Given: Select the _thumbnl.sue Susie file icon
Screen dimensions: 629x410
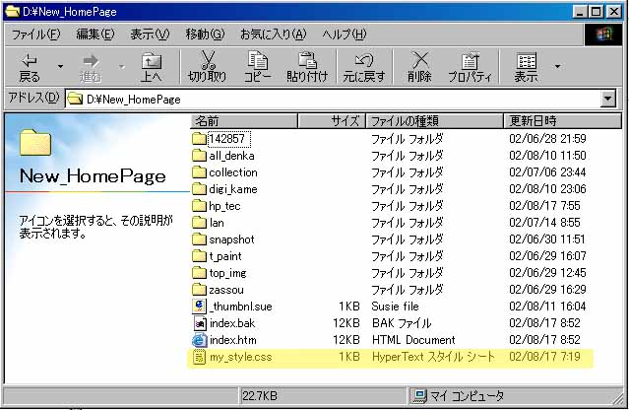Looking at the screenshot, I should tap(199, 307).
